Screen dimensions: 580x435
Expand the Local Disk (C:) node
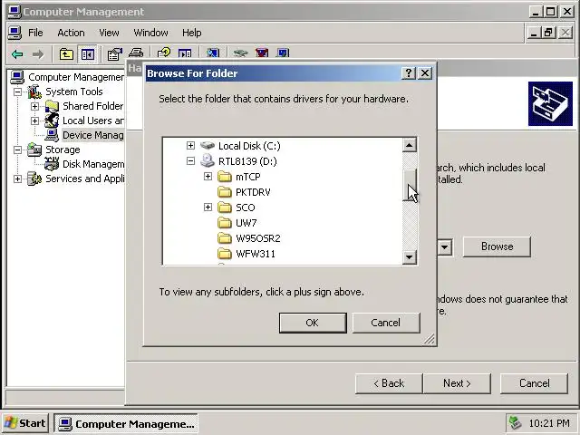[190, 145]
